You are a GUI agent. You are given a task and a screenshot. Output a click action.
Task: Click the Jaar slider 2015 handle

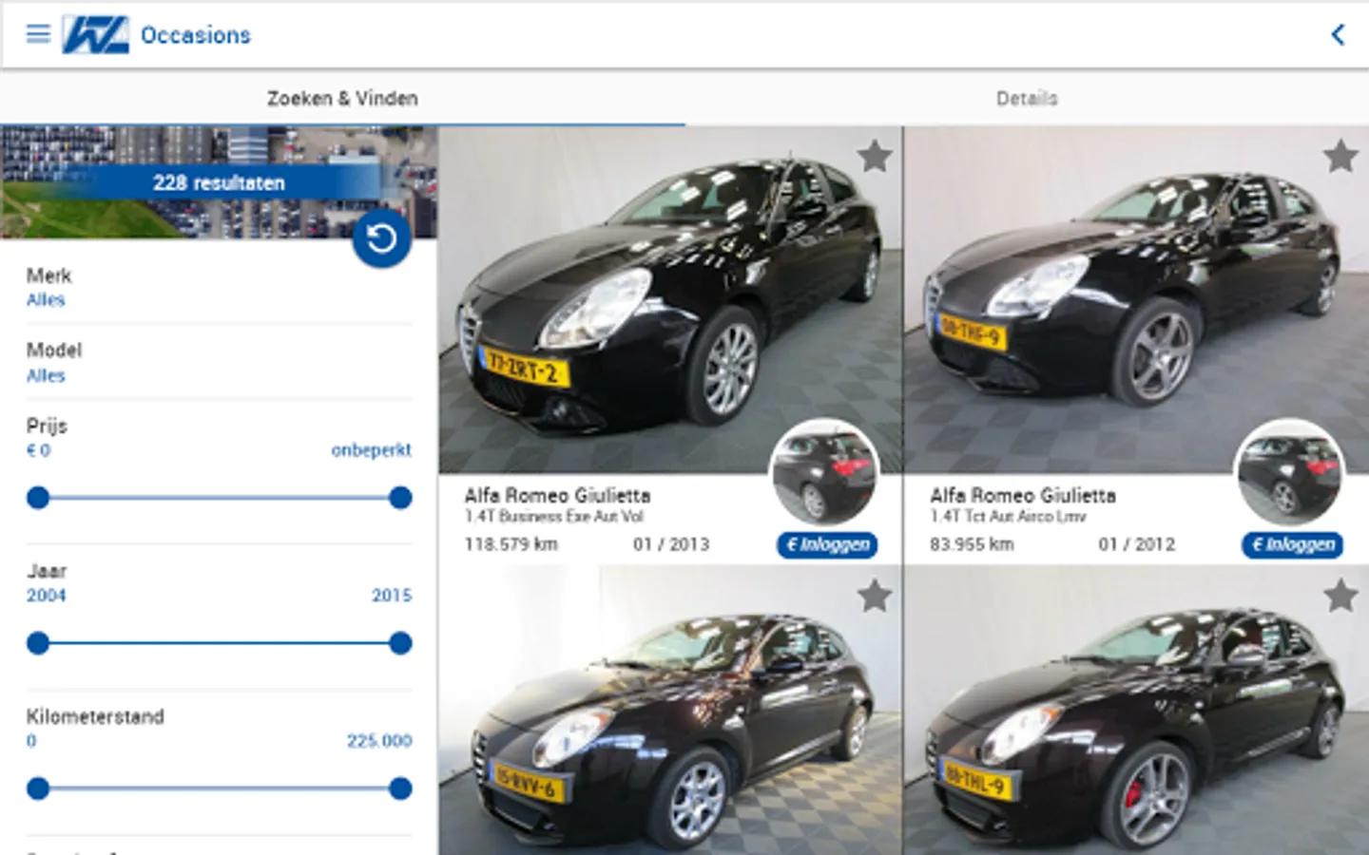click(x=400, y=643)
